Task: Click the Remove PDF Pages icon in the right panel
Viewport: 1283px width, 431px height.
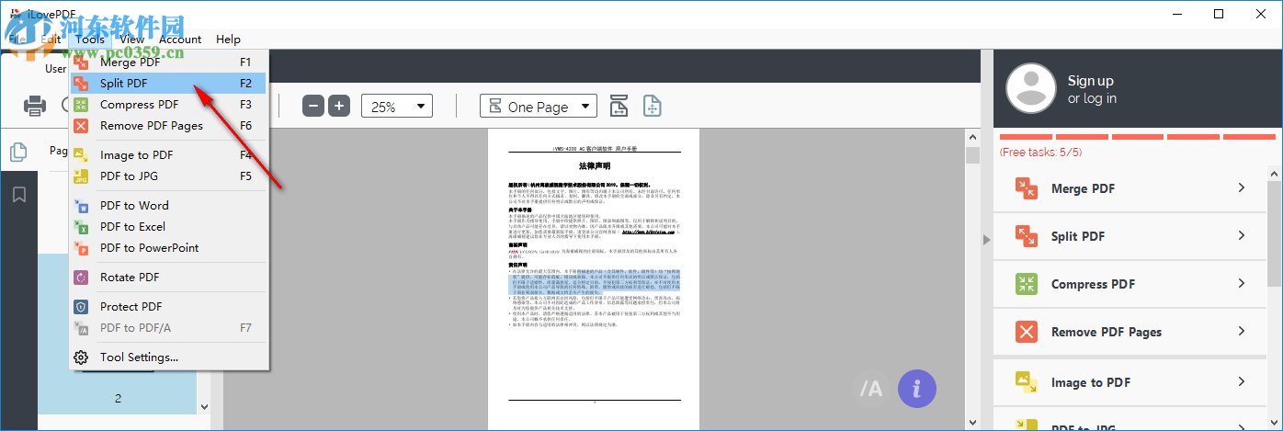Action: [1026, 332]
